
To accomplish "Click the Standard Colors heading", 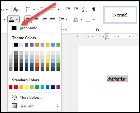I will (x=25, y=80).
